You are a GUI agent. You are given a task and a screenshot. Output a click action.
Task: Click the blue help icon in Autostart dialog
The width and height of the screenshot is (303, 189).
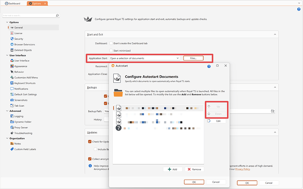[209, 66]
